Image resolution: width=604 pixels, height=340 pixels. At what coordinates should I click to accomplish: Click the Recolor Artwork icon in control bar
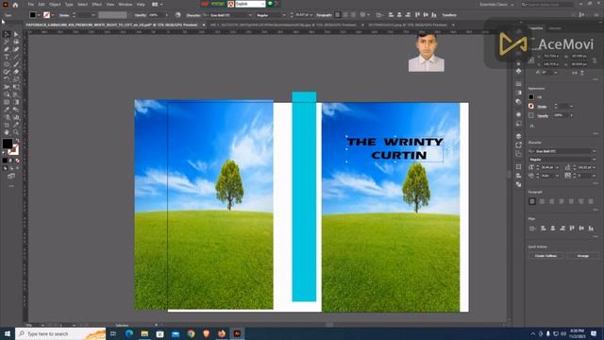click(178, 15)
